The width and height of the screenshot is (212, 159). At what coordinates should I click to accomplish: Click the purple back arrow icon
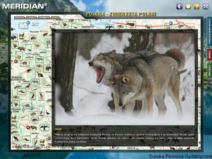click(180, 6)
